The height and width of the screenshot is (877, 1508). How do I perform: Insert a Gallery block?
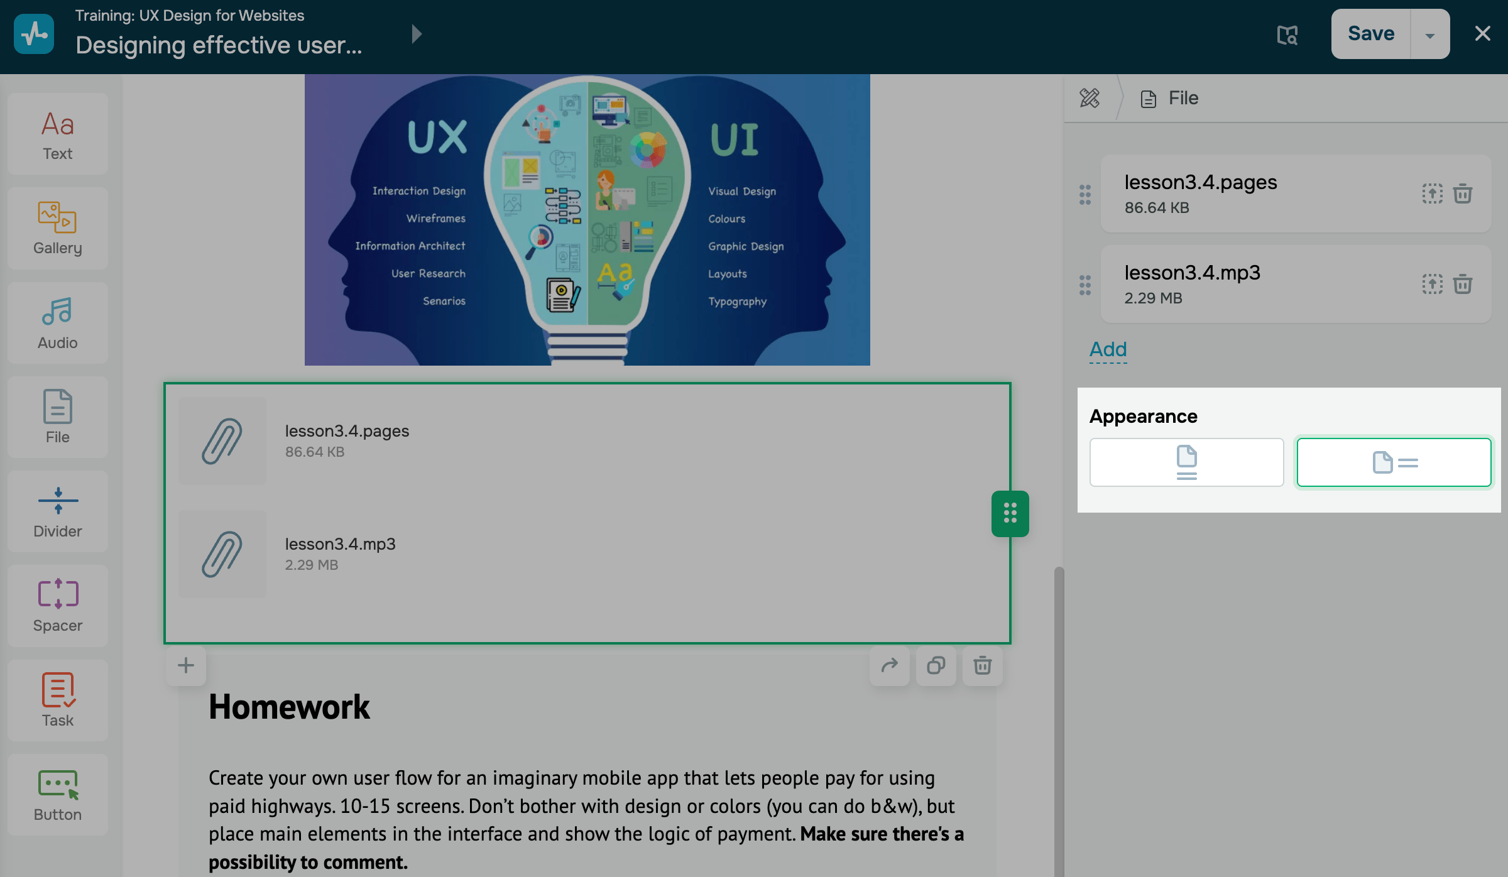[x=58, y=229]
